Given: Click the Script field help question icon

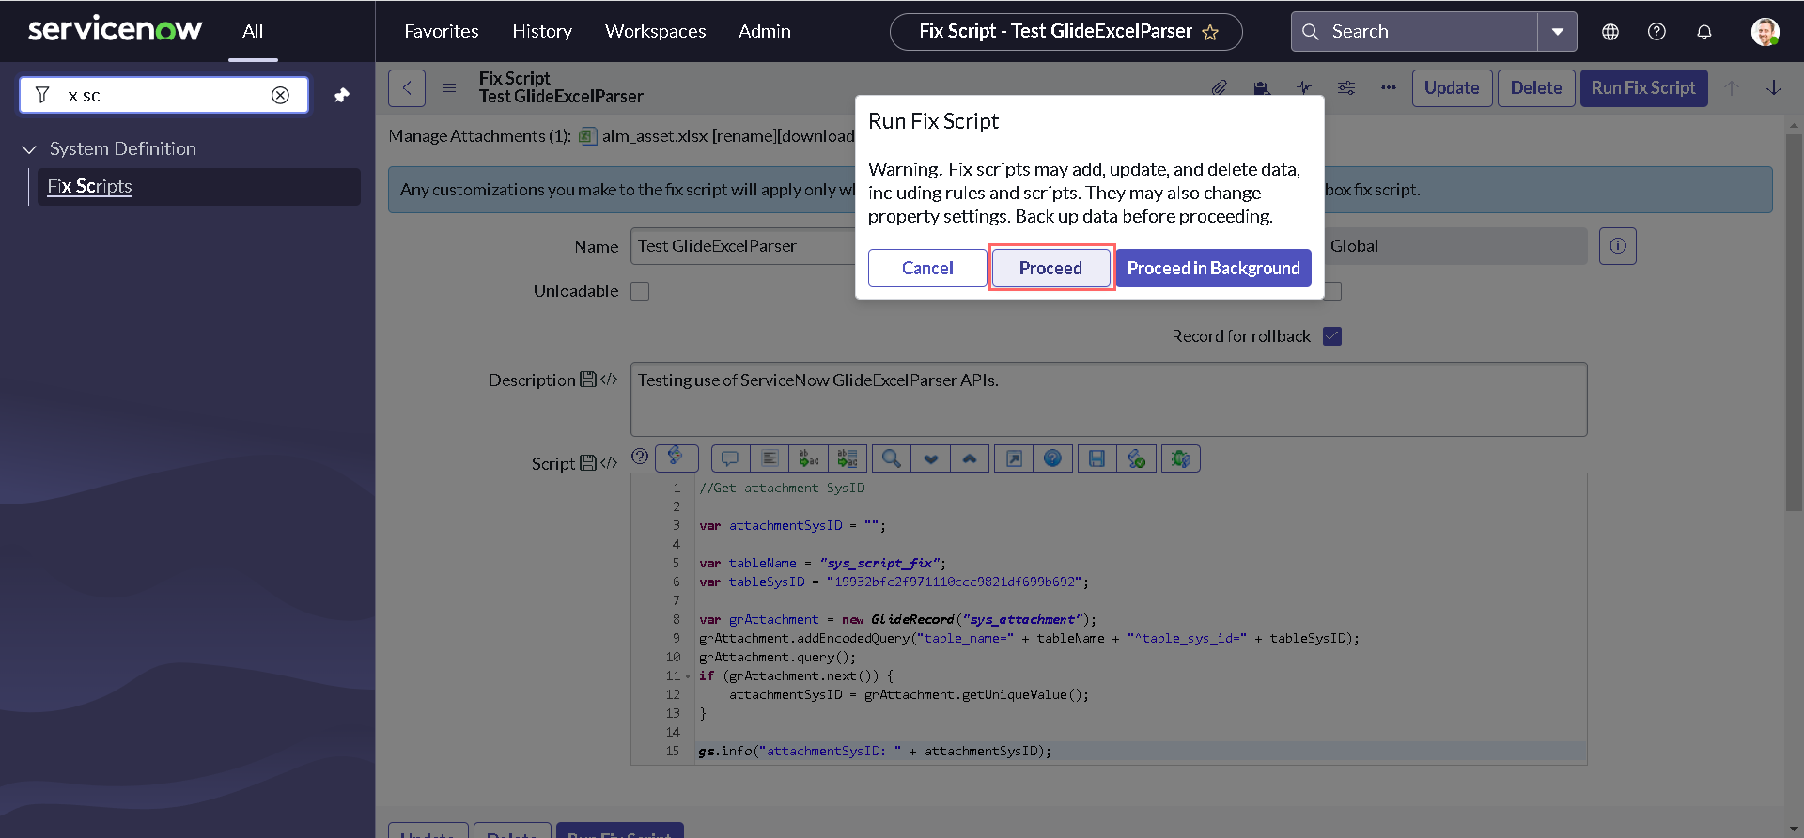Looking at the screenshot, I should (x=640, y=457).
